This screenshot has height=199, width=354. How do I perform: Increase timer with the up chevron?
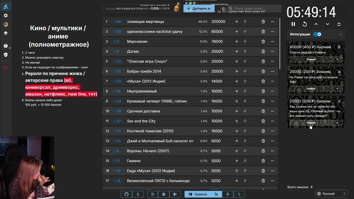(x=316, y=24)
